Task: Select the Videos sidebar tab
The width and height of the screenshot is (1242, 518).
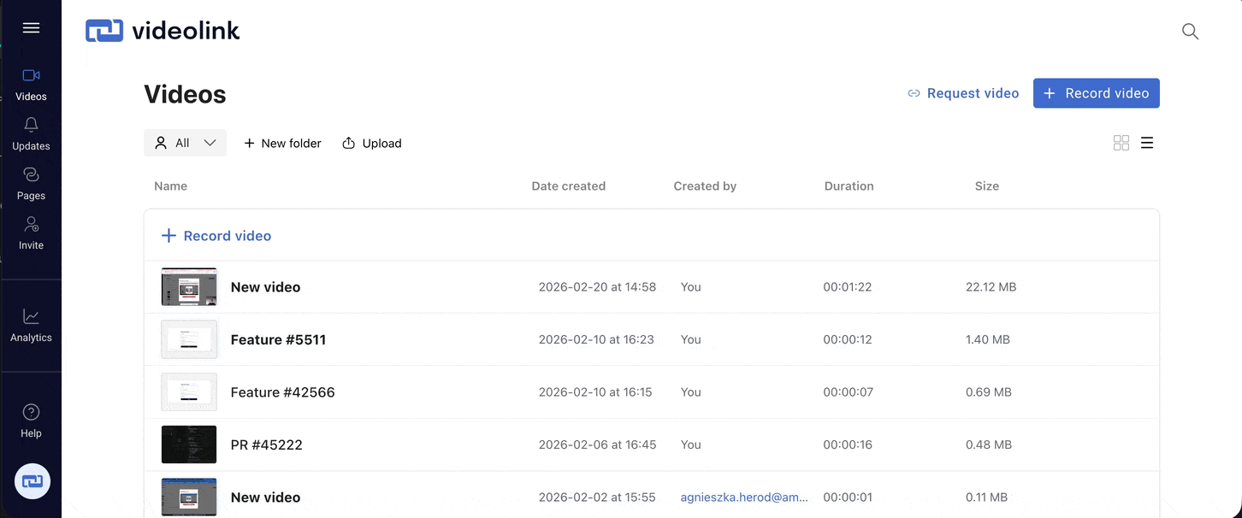Action: (31, 84)
